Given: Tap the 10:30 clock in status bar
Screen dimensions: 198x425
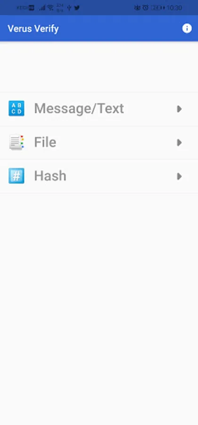Looking at the screenshot, I should pos(174,8).
